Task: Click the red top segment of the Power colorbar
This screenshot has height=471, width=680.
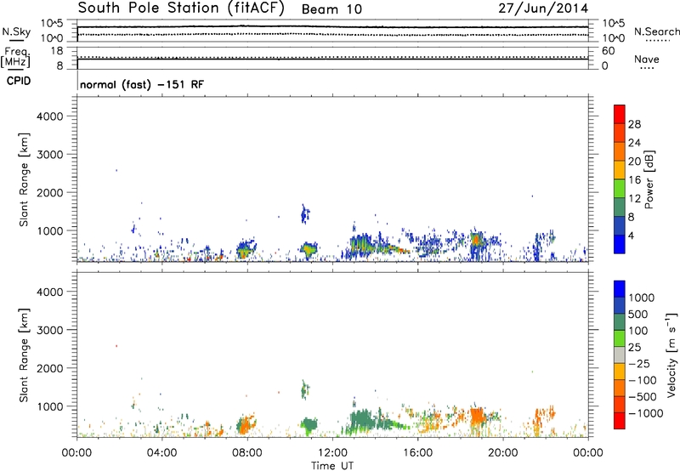Action: click(x=620, y=115)
